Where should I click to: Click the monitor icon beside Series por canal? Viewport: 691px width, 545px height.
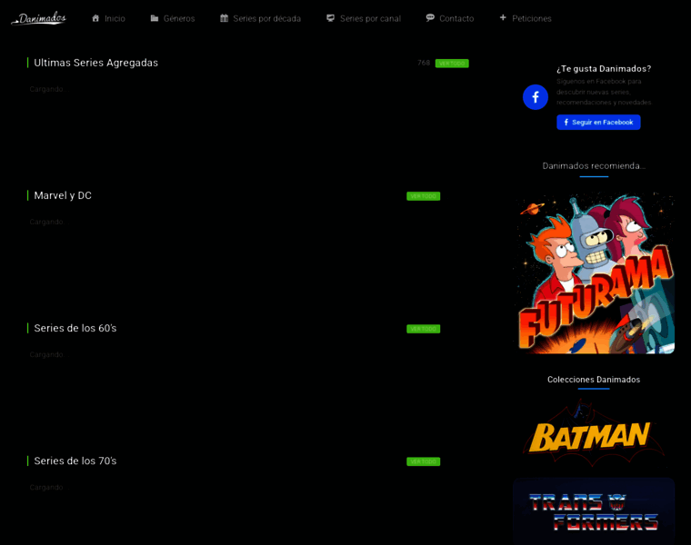click(331, 18)
